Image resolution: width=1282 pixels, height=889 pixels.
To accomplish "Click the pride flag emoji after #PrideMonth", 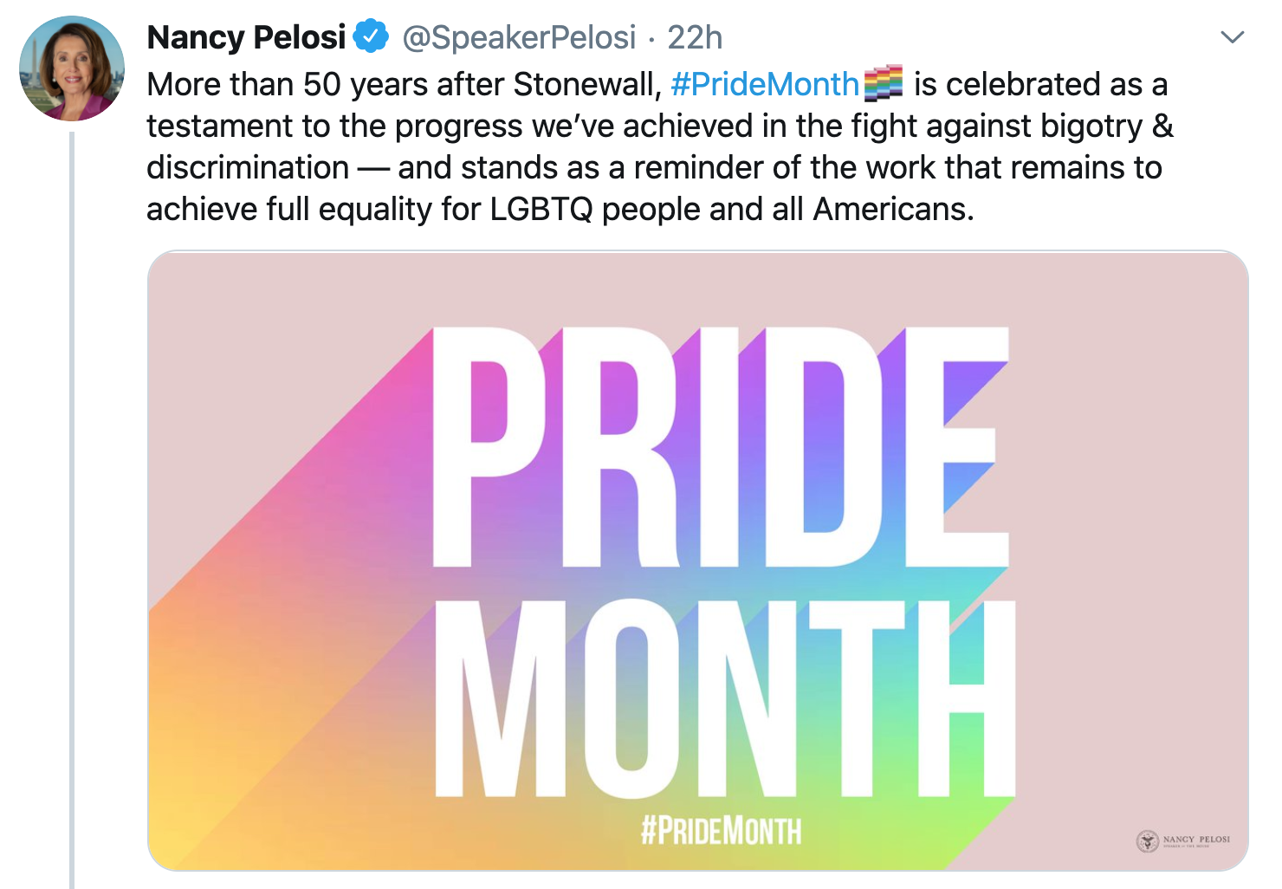I will 884,83.
